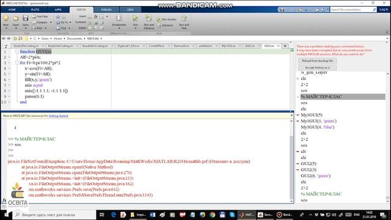Click the Compare button

pos(40,23)
